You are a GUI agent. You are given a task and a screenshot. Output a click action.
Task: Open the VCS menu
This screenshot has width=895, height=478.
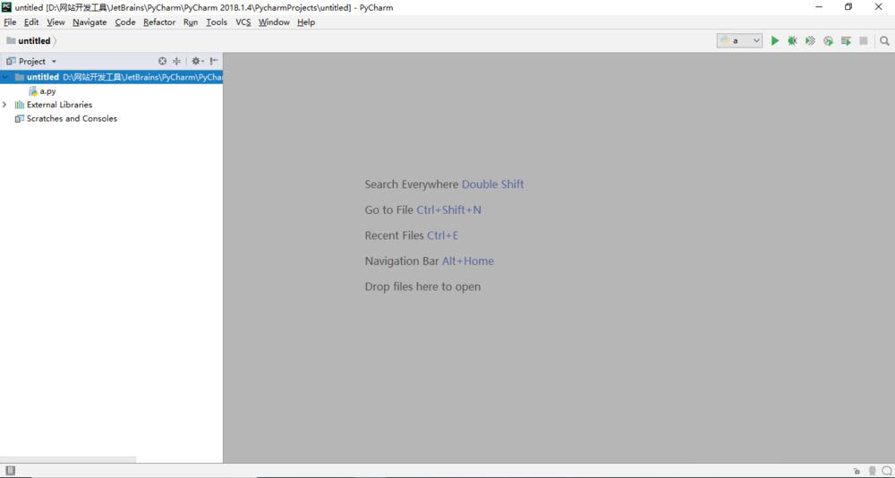[x=243, y=22]
